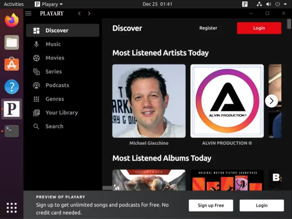Click the Playary tray icon in top bar
The image size is (292, 219).
[x=245, y=4]
